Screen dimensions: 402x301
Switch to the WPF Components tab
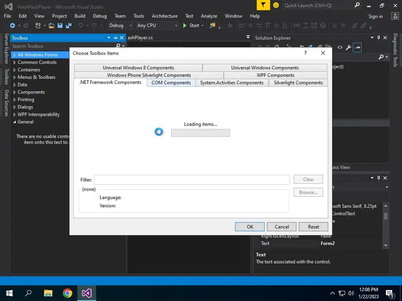(x=276, y=75)
